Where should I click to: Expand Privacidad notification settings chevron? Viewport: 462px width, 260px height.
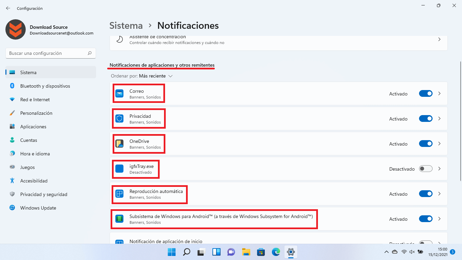coord(439,119)
